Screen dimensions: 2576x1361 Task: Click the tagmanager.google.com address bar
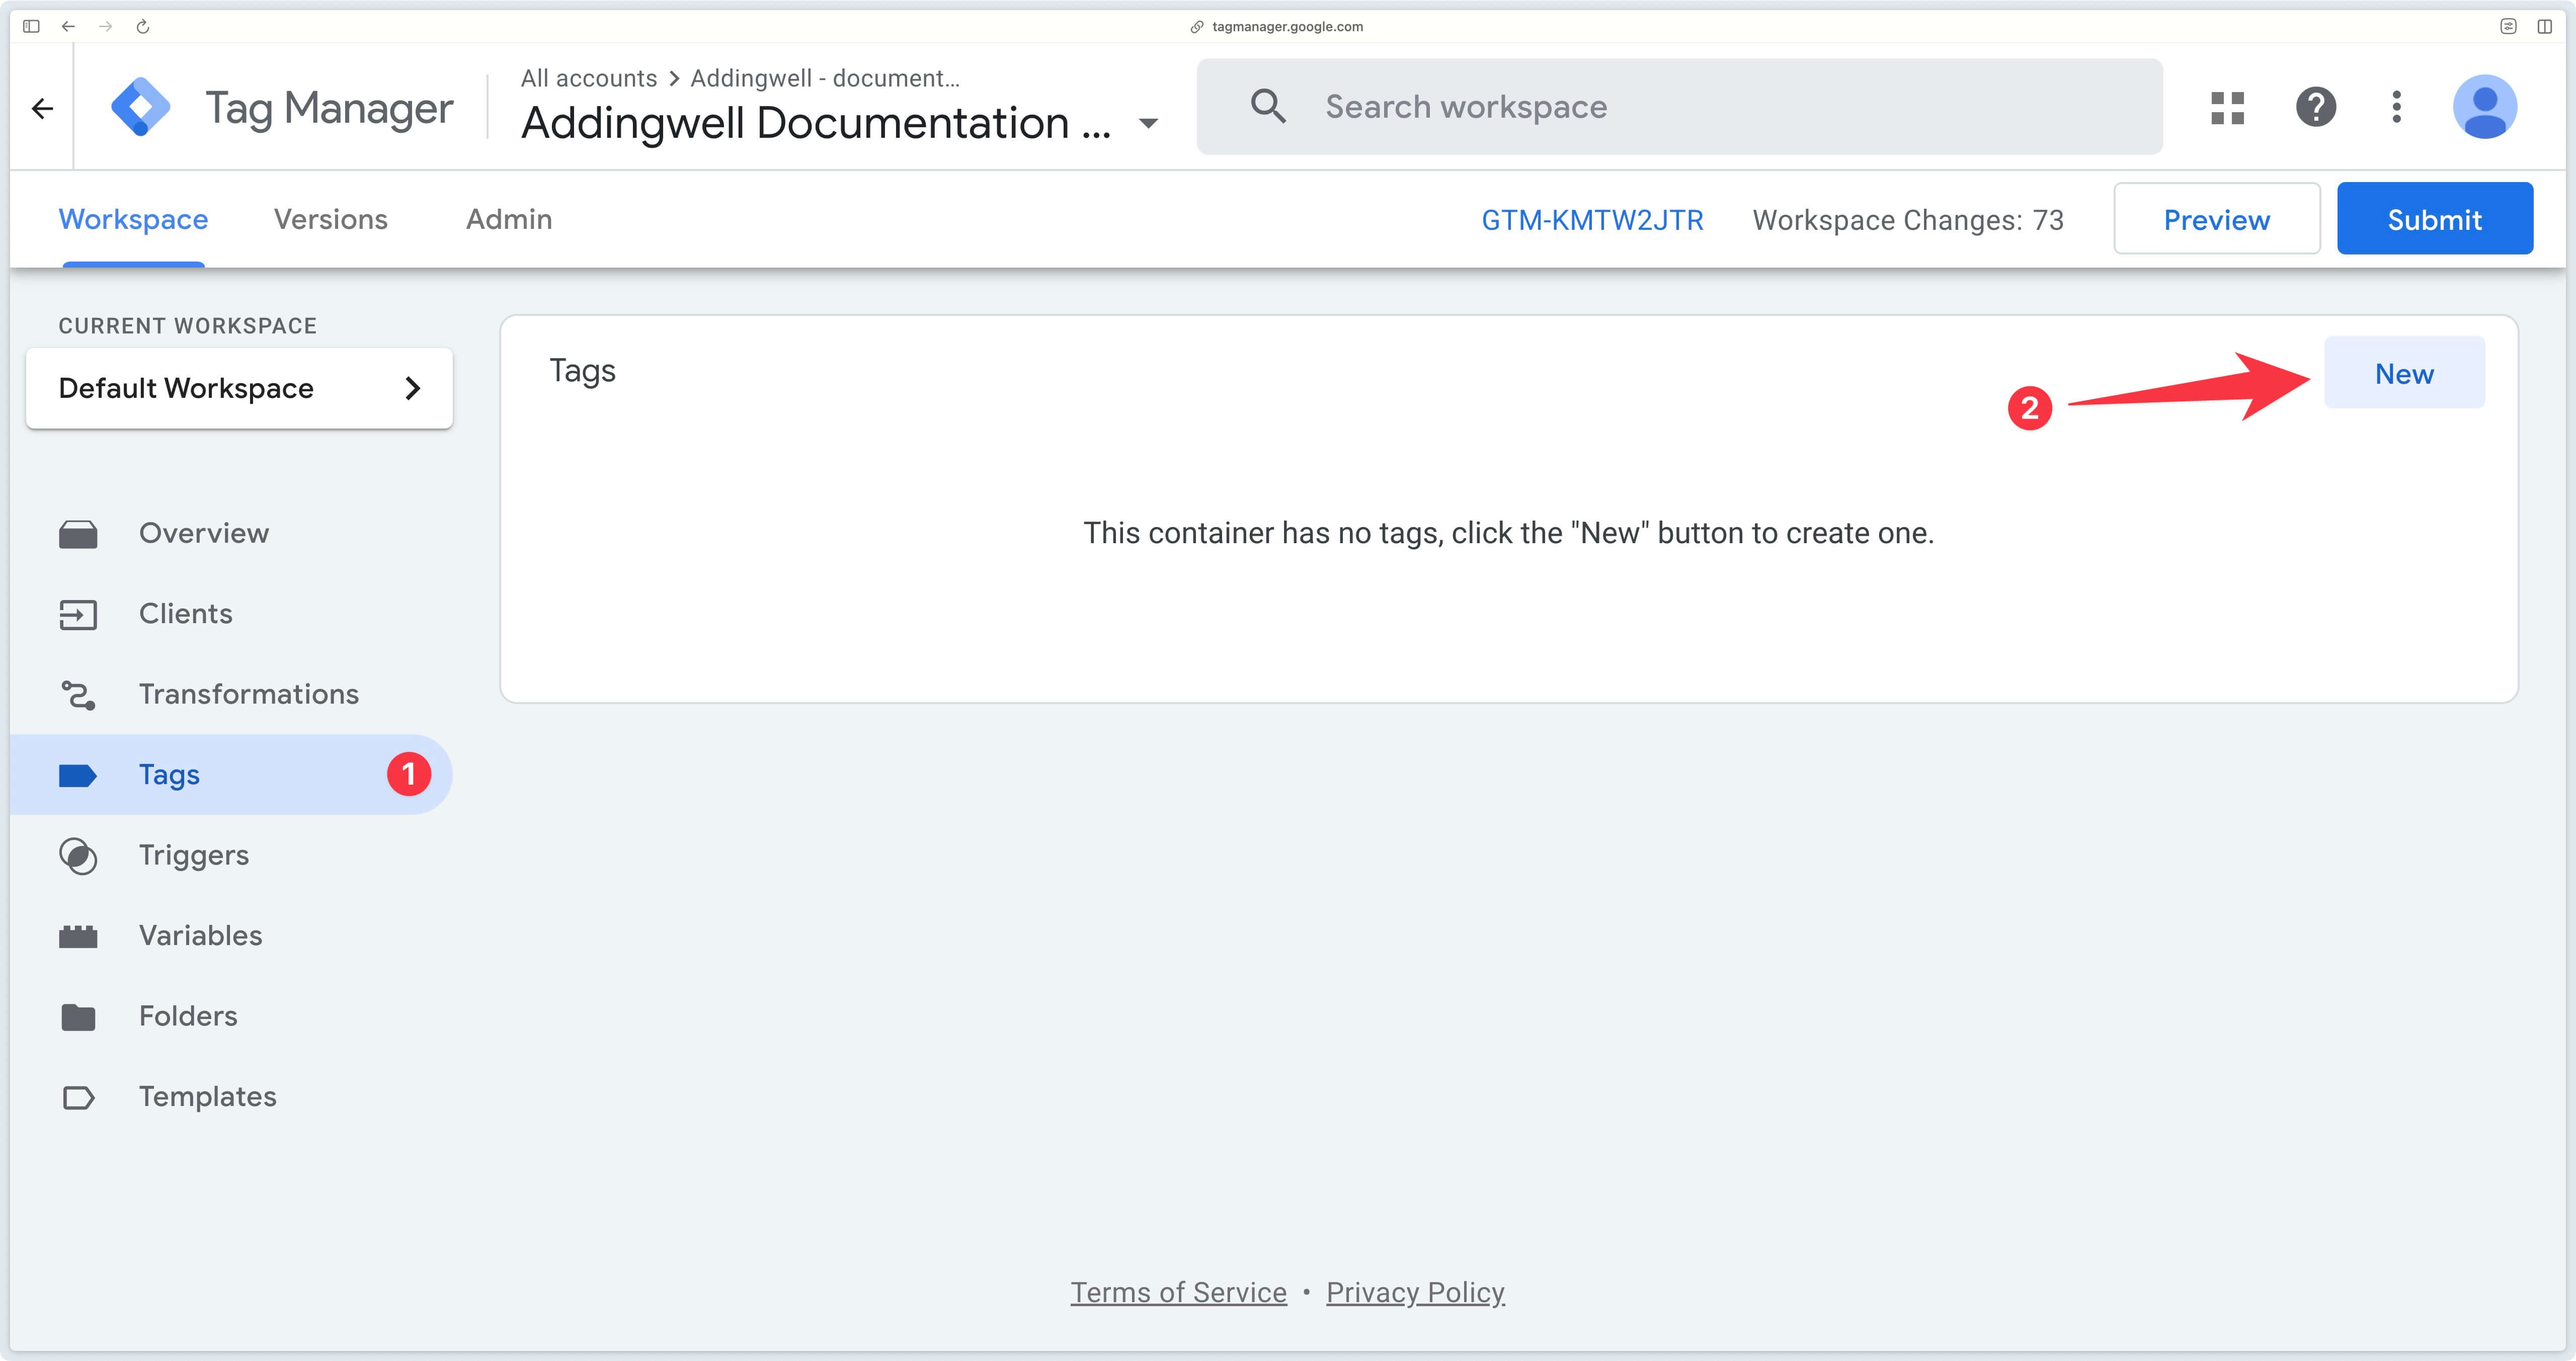1277,27
